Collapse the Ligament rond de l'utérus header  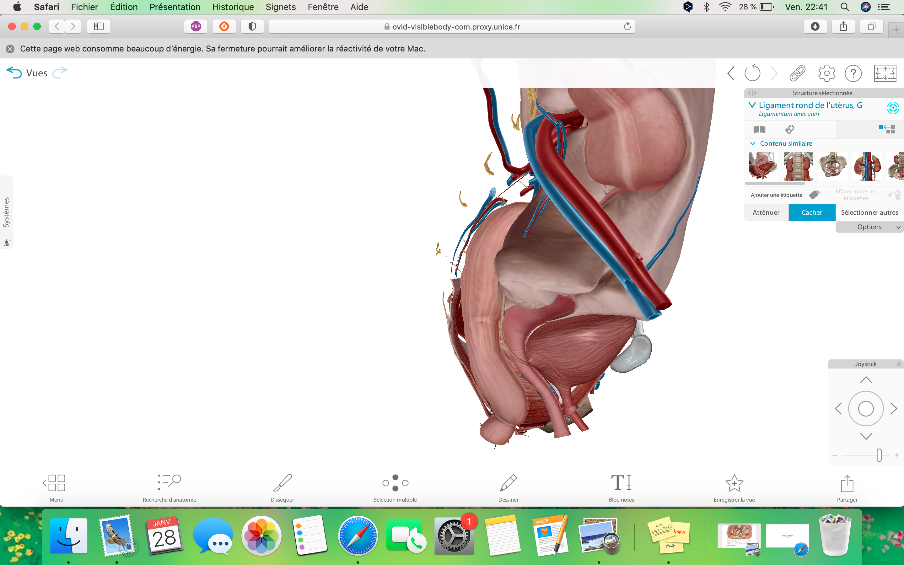pos(752,105)
